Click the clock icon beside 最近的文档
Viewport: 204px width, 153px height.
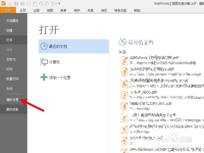[44, 46]
